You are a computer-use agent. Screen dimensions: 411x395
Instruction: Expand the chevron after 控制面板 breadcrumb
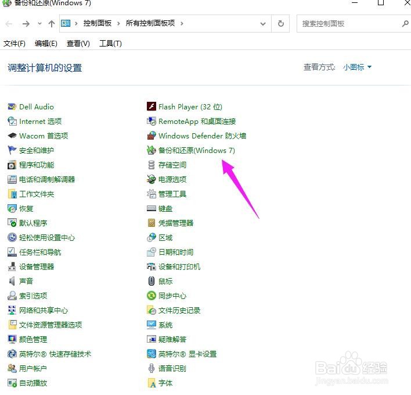point(119,24)
